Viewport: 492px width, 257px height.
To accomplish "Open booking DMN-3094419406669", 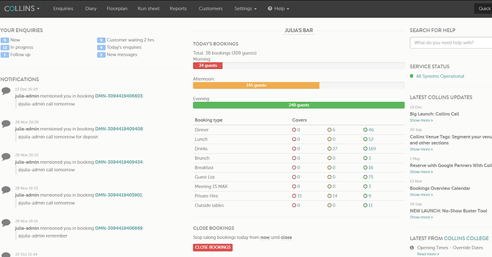I will [119, 228].
